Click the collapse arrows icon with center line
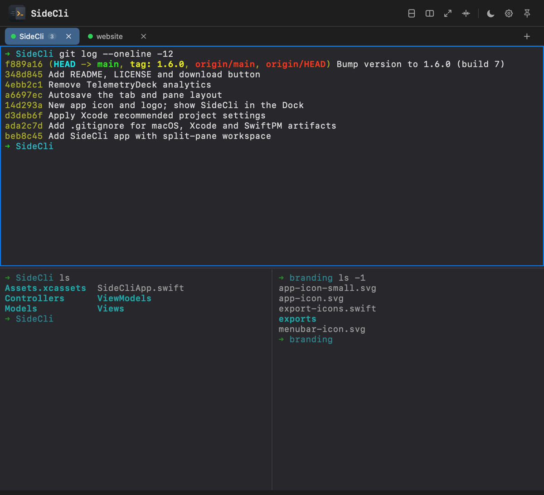 [x=466, y=14]
